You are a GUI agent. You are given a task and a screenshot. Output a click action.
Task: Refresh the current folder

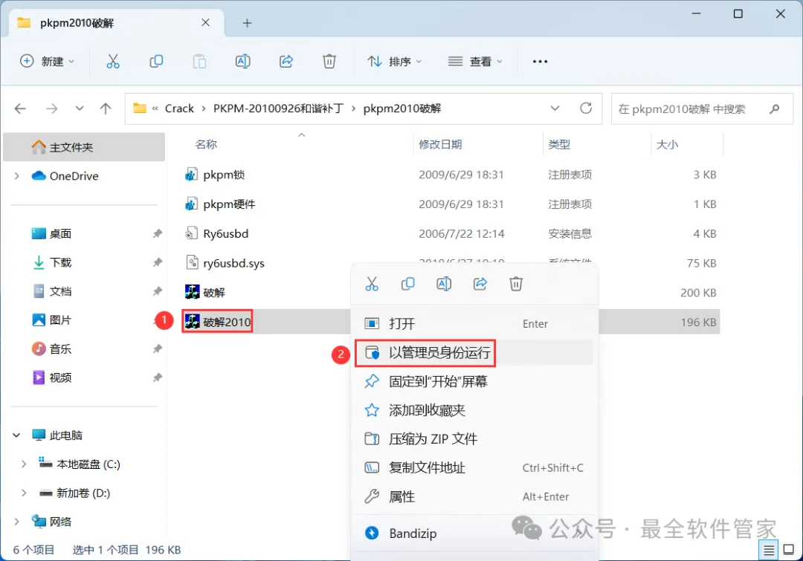tap(586, 108)
